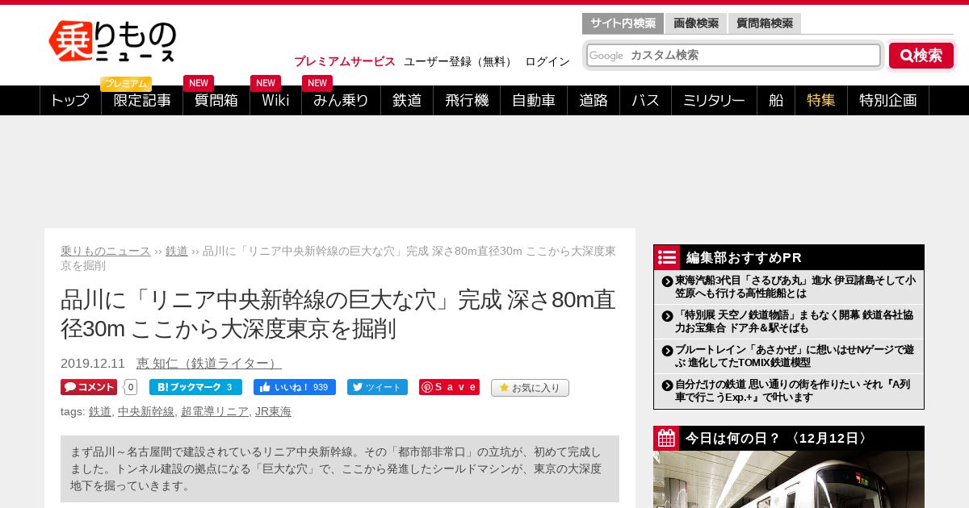The width and height of the screenshot is (969, 508).
Task: Click the プレミアム badge above 限定記事
Action: pyautogui.click(x=126, y=84)
